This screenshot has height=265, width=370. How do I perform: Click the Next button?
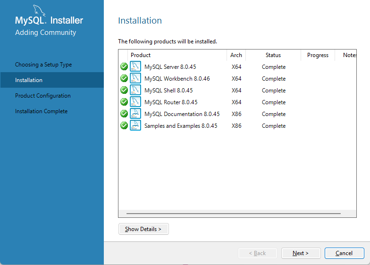[x=301, y=253]
